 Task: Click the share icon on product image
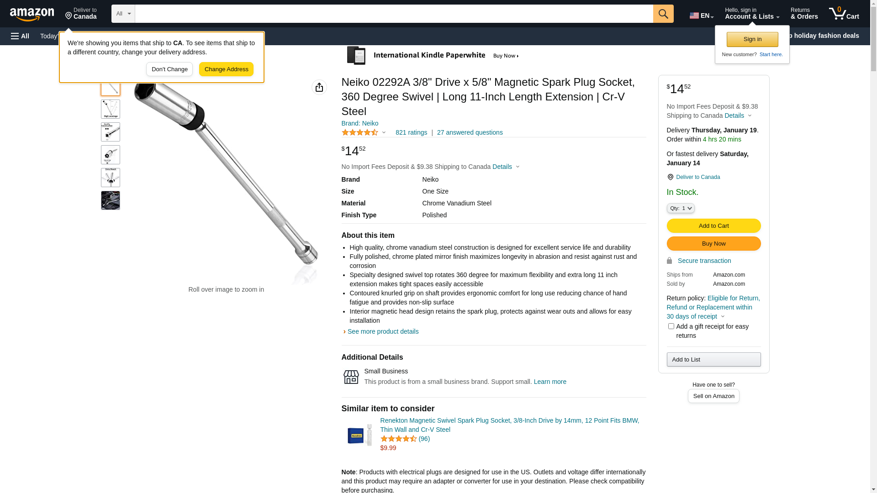pos(319,87)
